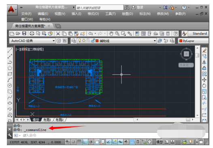This screenshot has width=213, height=148.
Task: Expand the Redo history dropdown arrow
Action: (x=105, y=33)
